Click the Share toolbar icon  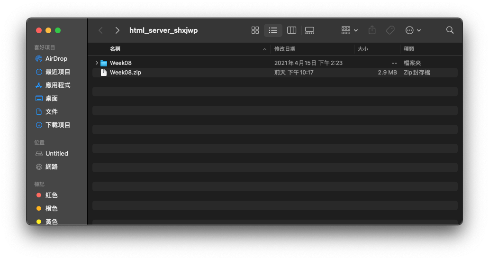click(372, 30)
